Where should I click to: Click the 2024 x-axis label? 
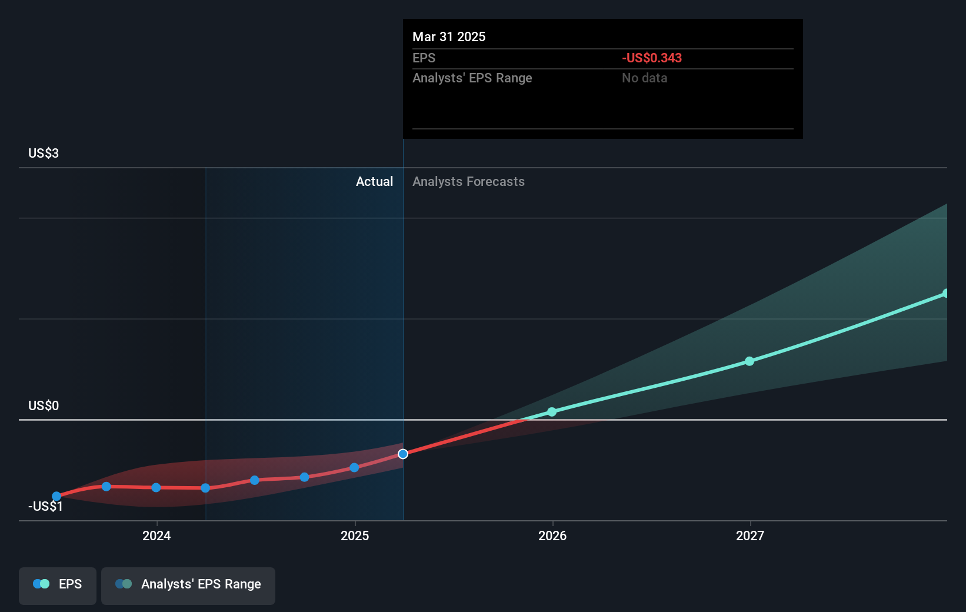point(156,535)
